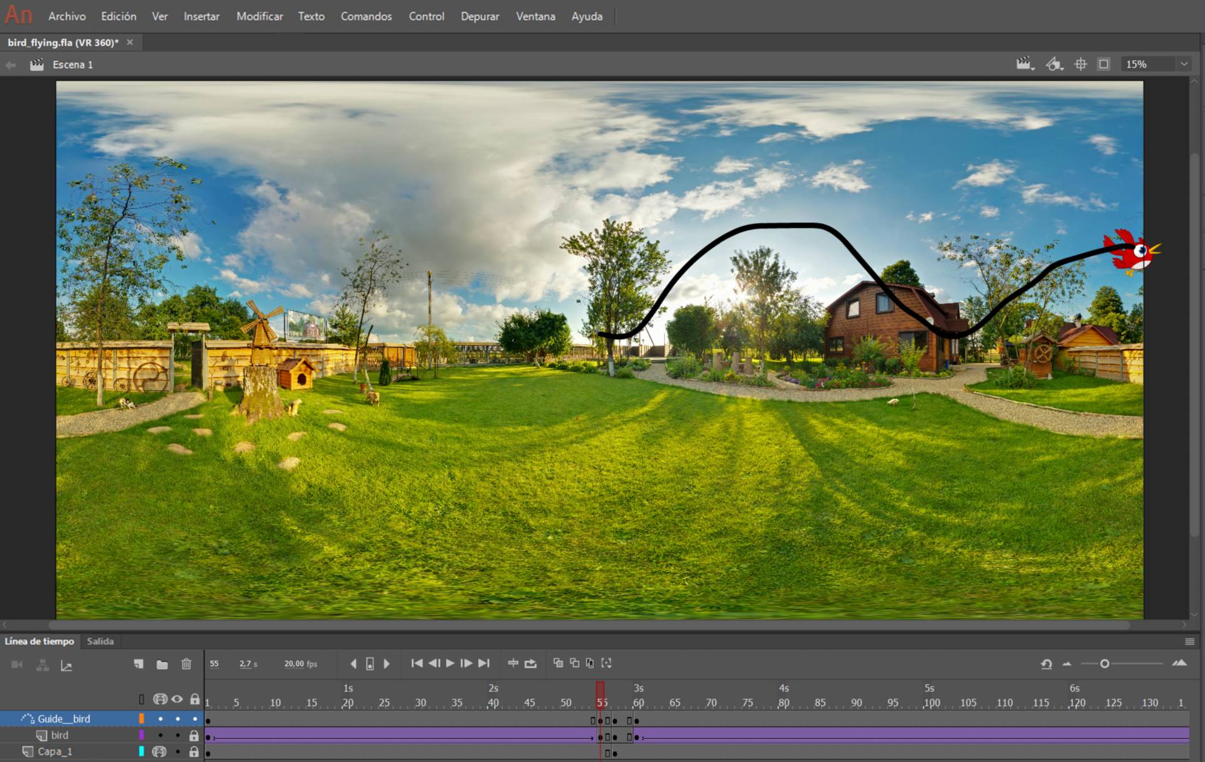Create a New Folder in the timeline
1205x762 pixels.
coord(163,665)
